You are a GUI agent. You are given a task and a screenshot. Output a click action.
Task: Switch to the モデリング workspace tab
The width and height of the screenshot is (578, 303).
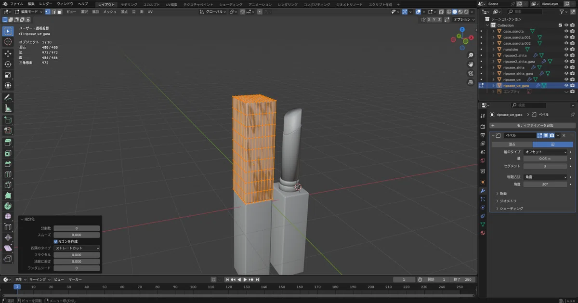point(129,4)
